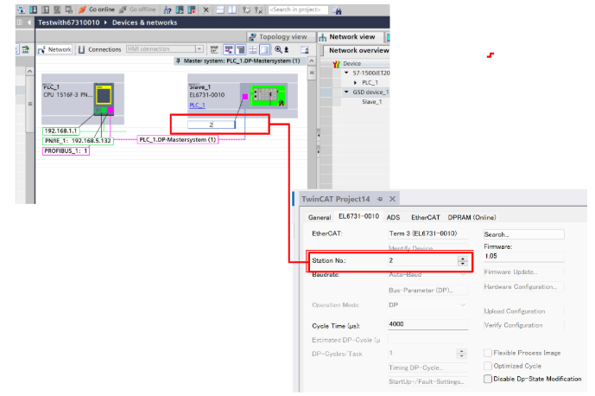Split the editor space vertically
595x396 pixels.
pyautogui.click(x=231, y=10)
